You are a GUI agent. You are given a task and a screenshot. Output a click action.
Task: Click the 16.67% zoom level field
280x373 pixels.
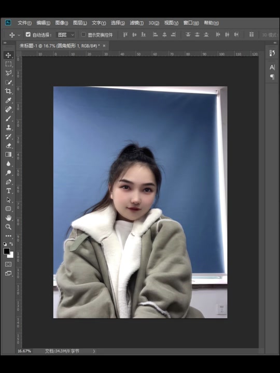point(24,351)
